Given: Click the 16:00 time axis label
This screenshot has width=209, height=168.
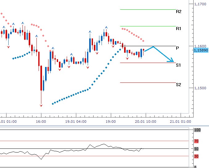Looking at the screenshot, I should (x=41, y=122).
